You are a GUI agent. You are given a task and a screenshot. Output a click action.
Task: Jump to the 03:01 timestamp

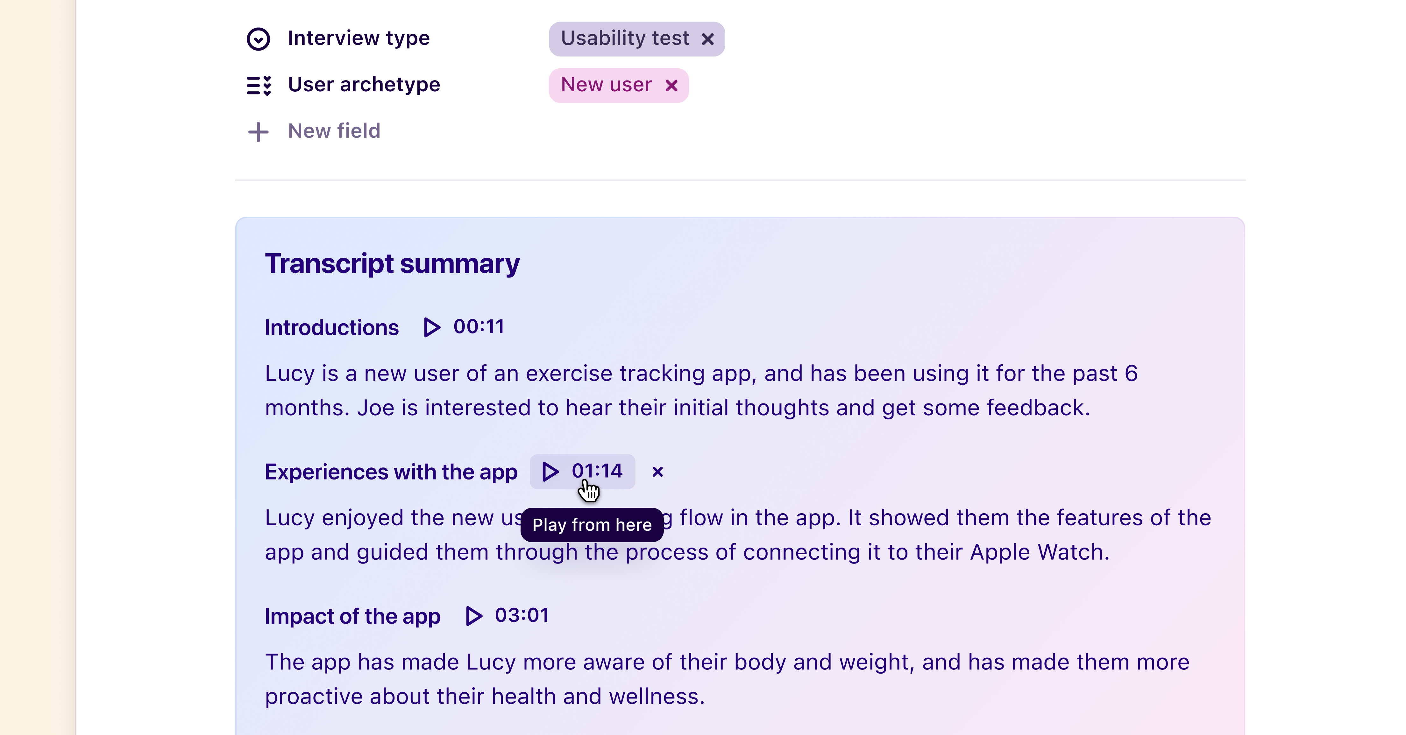click(x=522, y=616)
